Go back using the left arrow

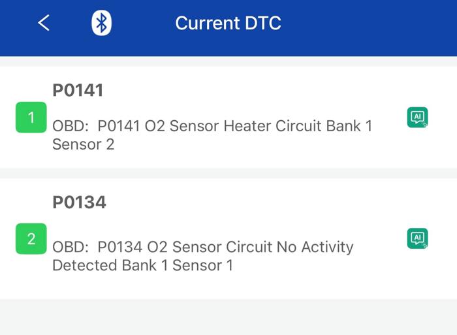pyautogui.click(x=44, y=23)
